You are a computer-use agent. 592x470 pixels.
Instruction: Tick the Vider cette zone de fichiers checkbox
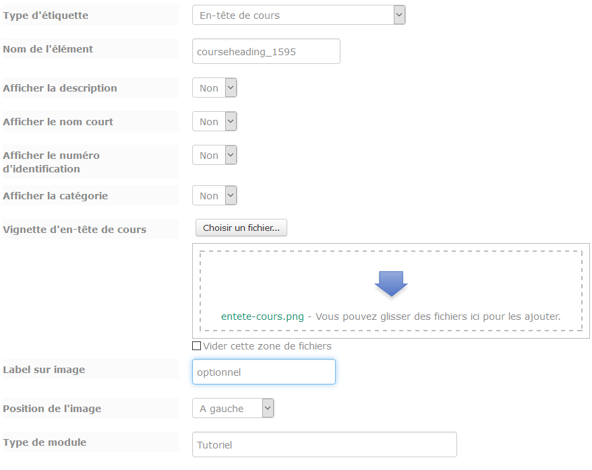coord(197,346)
